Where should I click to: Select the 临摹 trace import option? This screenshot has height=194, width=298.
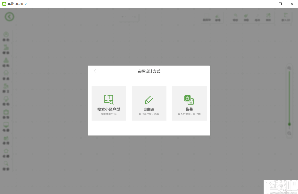tap(189, 103)
